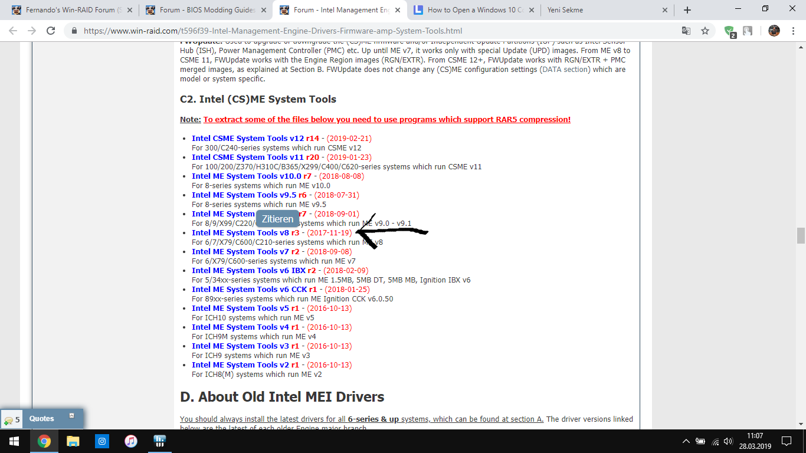The image size is (806, 453).
Task: Show hidden system tray icons
Action: tap(686, 441)
